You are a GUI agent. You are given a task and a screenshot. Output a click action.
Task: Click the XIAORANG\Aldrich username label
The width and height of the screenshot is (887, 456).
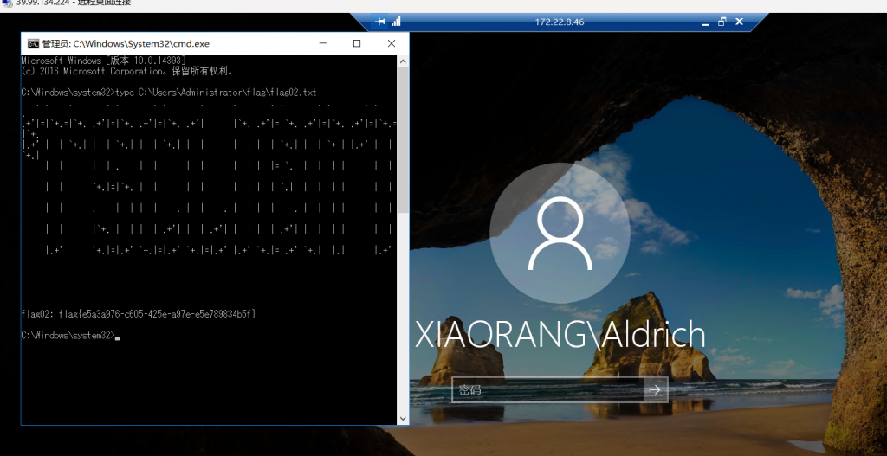[560, 335]
